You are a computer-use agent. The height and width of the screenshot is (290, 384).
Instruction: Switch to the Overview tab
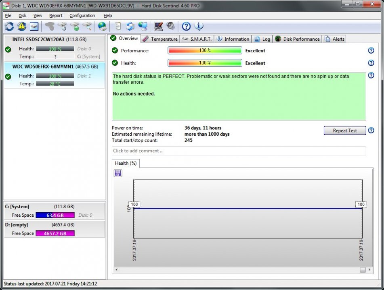point(124,38)
